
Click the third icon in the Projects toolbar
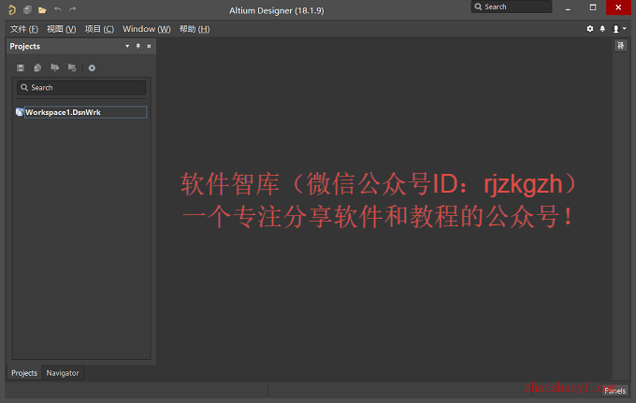(x=55, y=67)
